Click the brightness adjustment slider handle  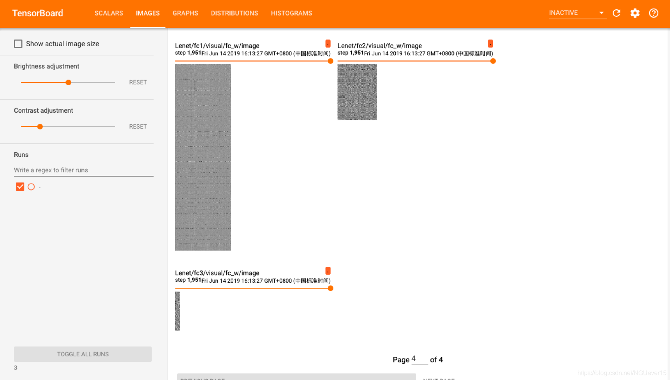coord(68,83)
